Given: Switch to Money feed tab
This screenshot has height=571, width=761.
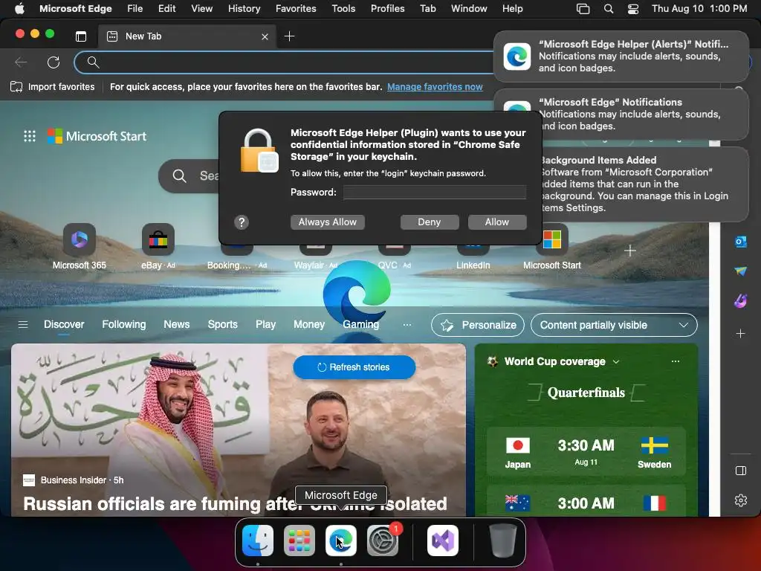Looking at the screenshot, I should pos(308,324).
